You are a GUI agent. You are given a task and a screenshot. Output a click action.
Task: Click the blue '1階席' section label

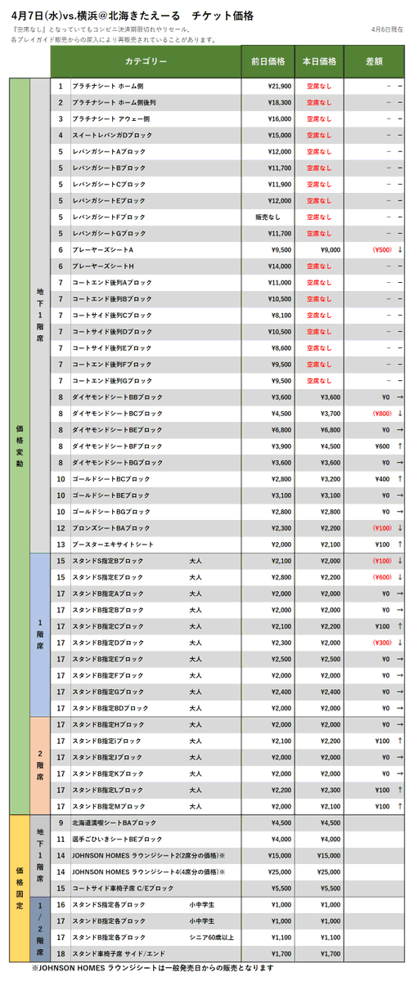(x=40, y=634)
